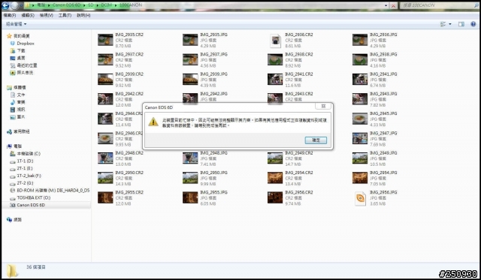Focus the search 100CANON box

[437, 5]
